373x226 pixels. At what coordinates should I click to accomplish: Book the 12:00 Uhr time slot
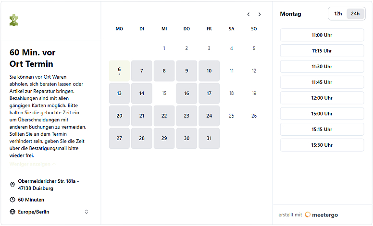click(x=322, y=98)
